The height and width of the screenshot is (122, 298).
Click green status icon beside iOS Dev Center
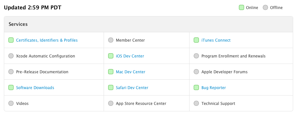tap(111, 56)
